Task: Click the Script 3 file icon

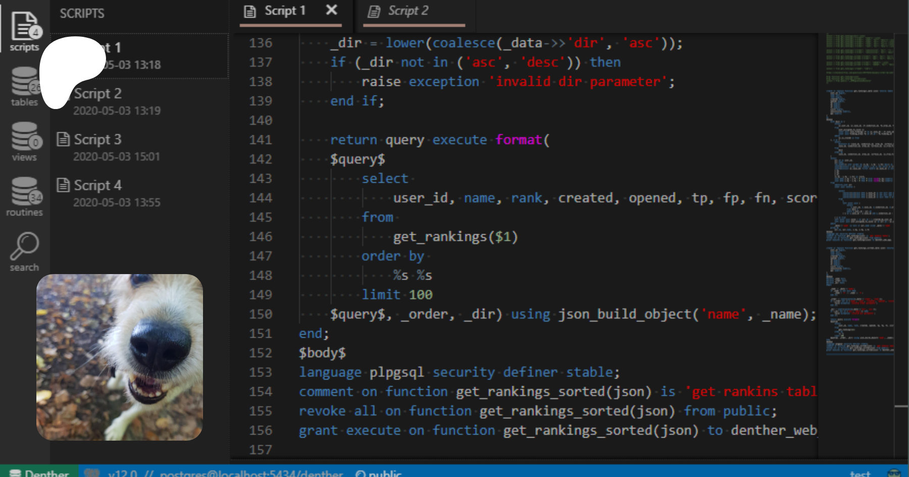Action: pyautogui.click(x=63, y=139)
